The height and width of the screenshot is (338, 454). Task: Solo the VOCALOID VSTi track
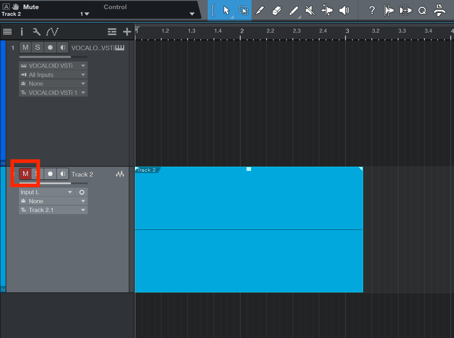click(38, 47)
